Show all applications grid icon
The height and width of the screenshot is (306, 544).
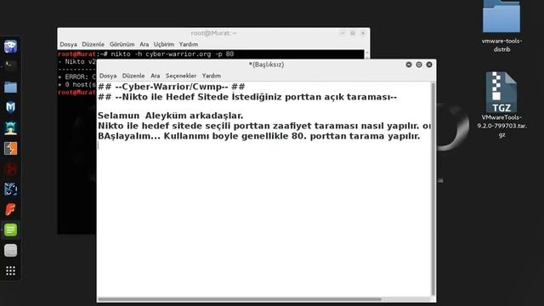pyautogui.click(x=10, y=270)
